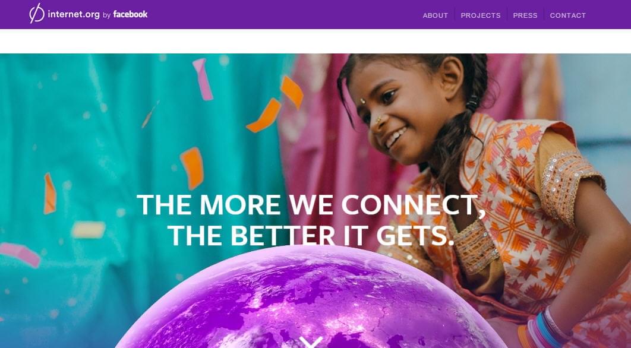
Task: Click the headline THE MORE WE CONNECT
Action: (311, 205)
